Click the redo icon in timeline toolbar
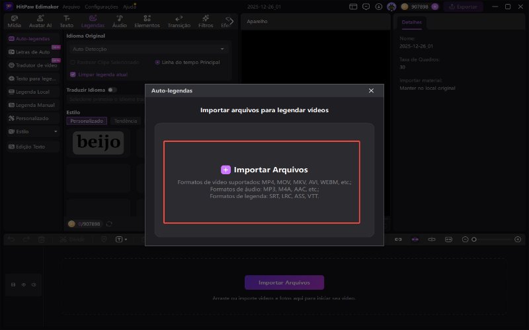Screen dimensions: 529x330 pyautogui.click(x=26, y=240)
